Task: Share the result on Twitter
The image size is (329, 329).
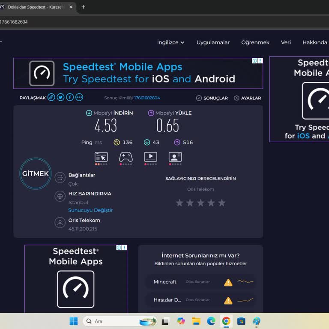Action: pos(60,97)
